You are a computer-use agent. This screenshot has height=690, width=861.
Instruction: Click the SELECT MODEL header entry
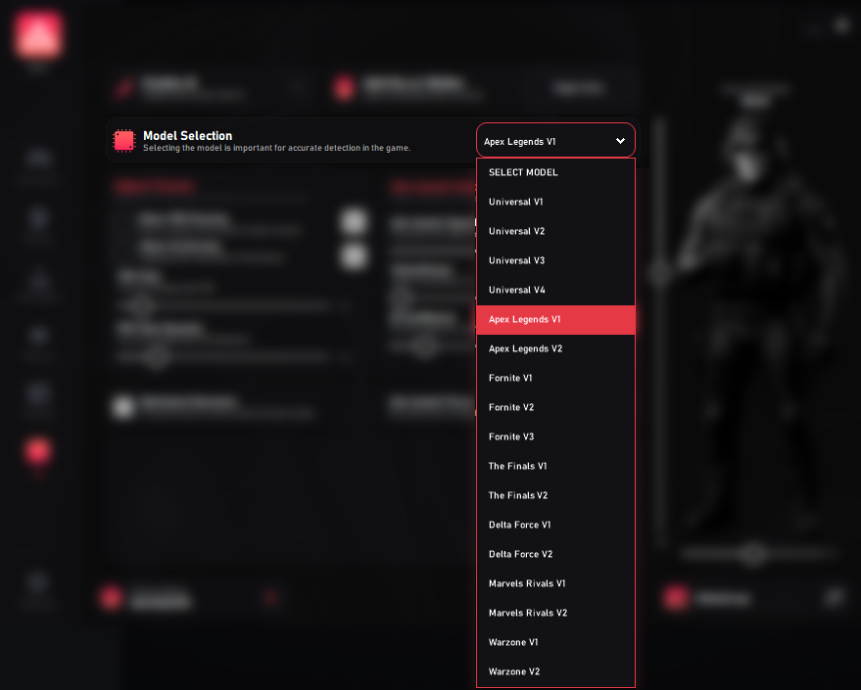pyautogui.click(x=555, y=173)
